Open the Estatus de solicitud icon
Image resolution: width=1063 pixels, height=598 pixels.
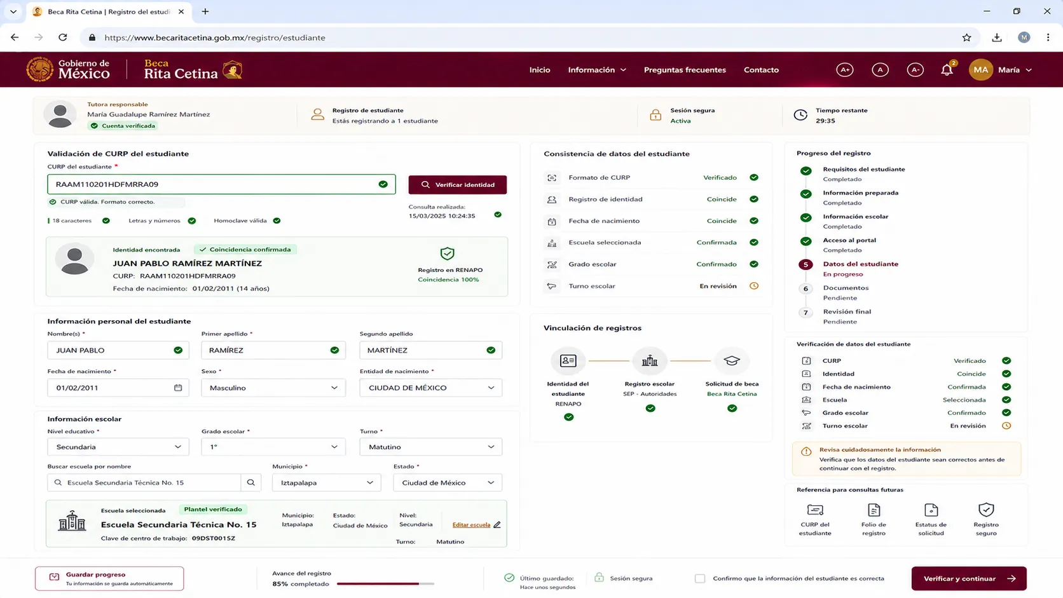tap(931, 510)
